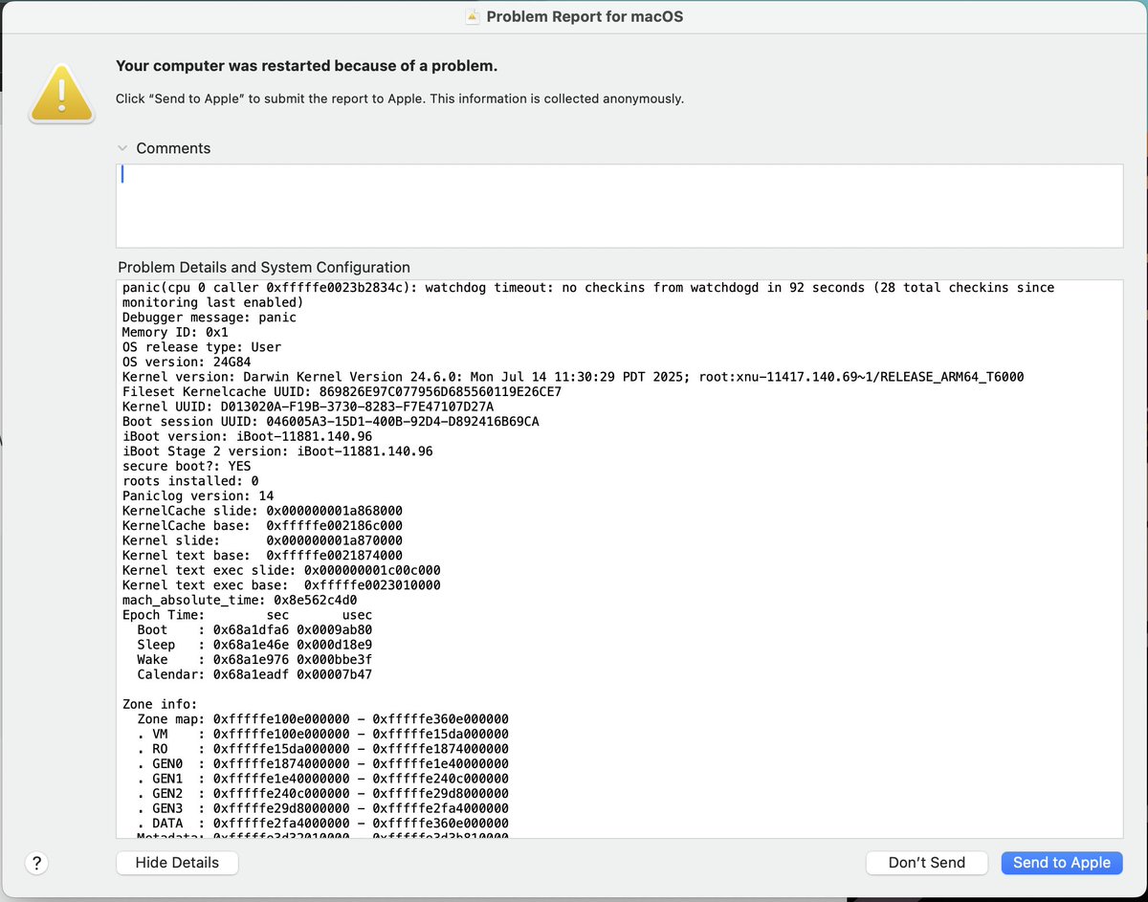
Task: Open help with the question mark button
Action: point(36,863)
